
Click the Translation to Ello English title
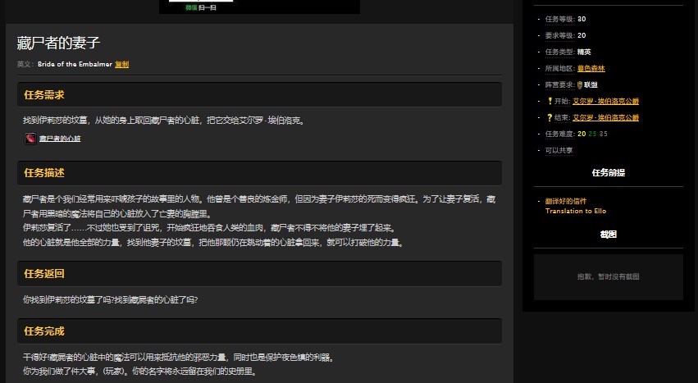[576, 211]
